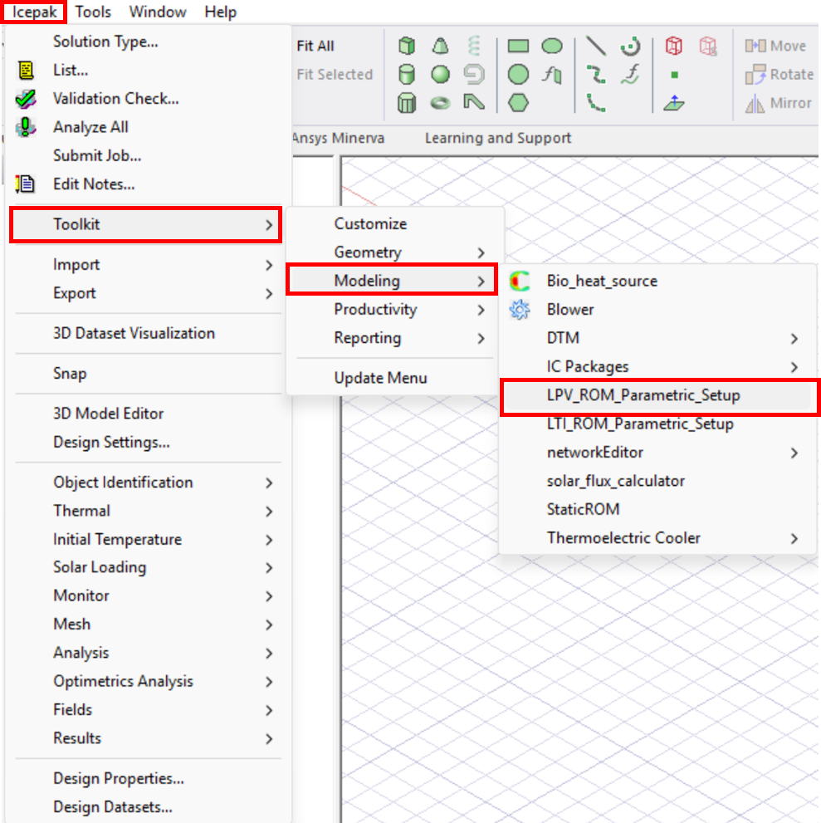Click the red wireframe region box icon
Screen dimensions: 821x823
coord(674,47)
